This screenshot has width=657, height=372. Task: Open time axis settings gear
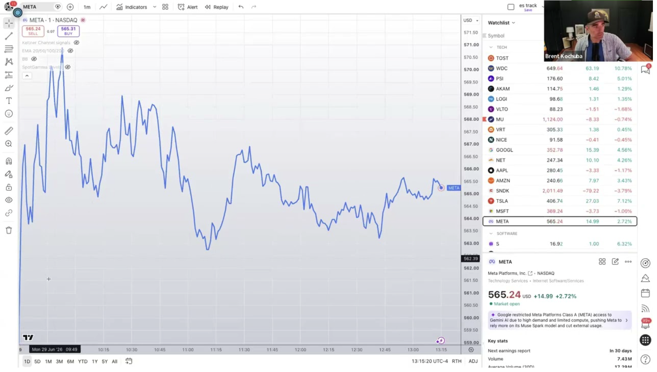(471, 350)
